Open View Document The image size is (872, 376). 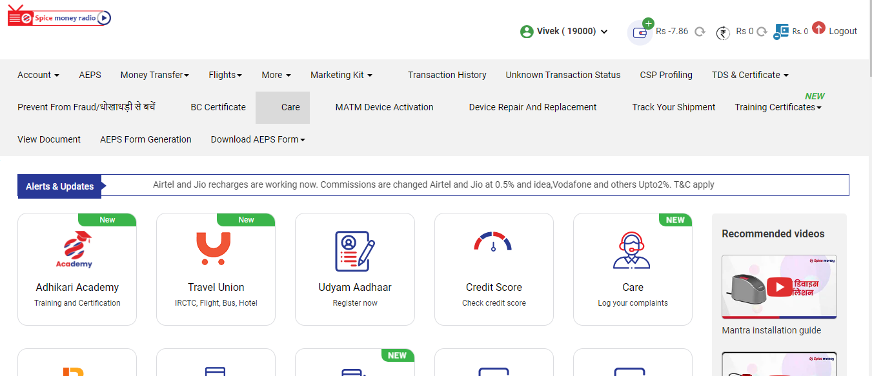pos(49,139)
